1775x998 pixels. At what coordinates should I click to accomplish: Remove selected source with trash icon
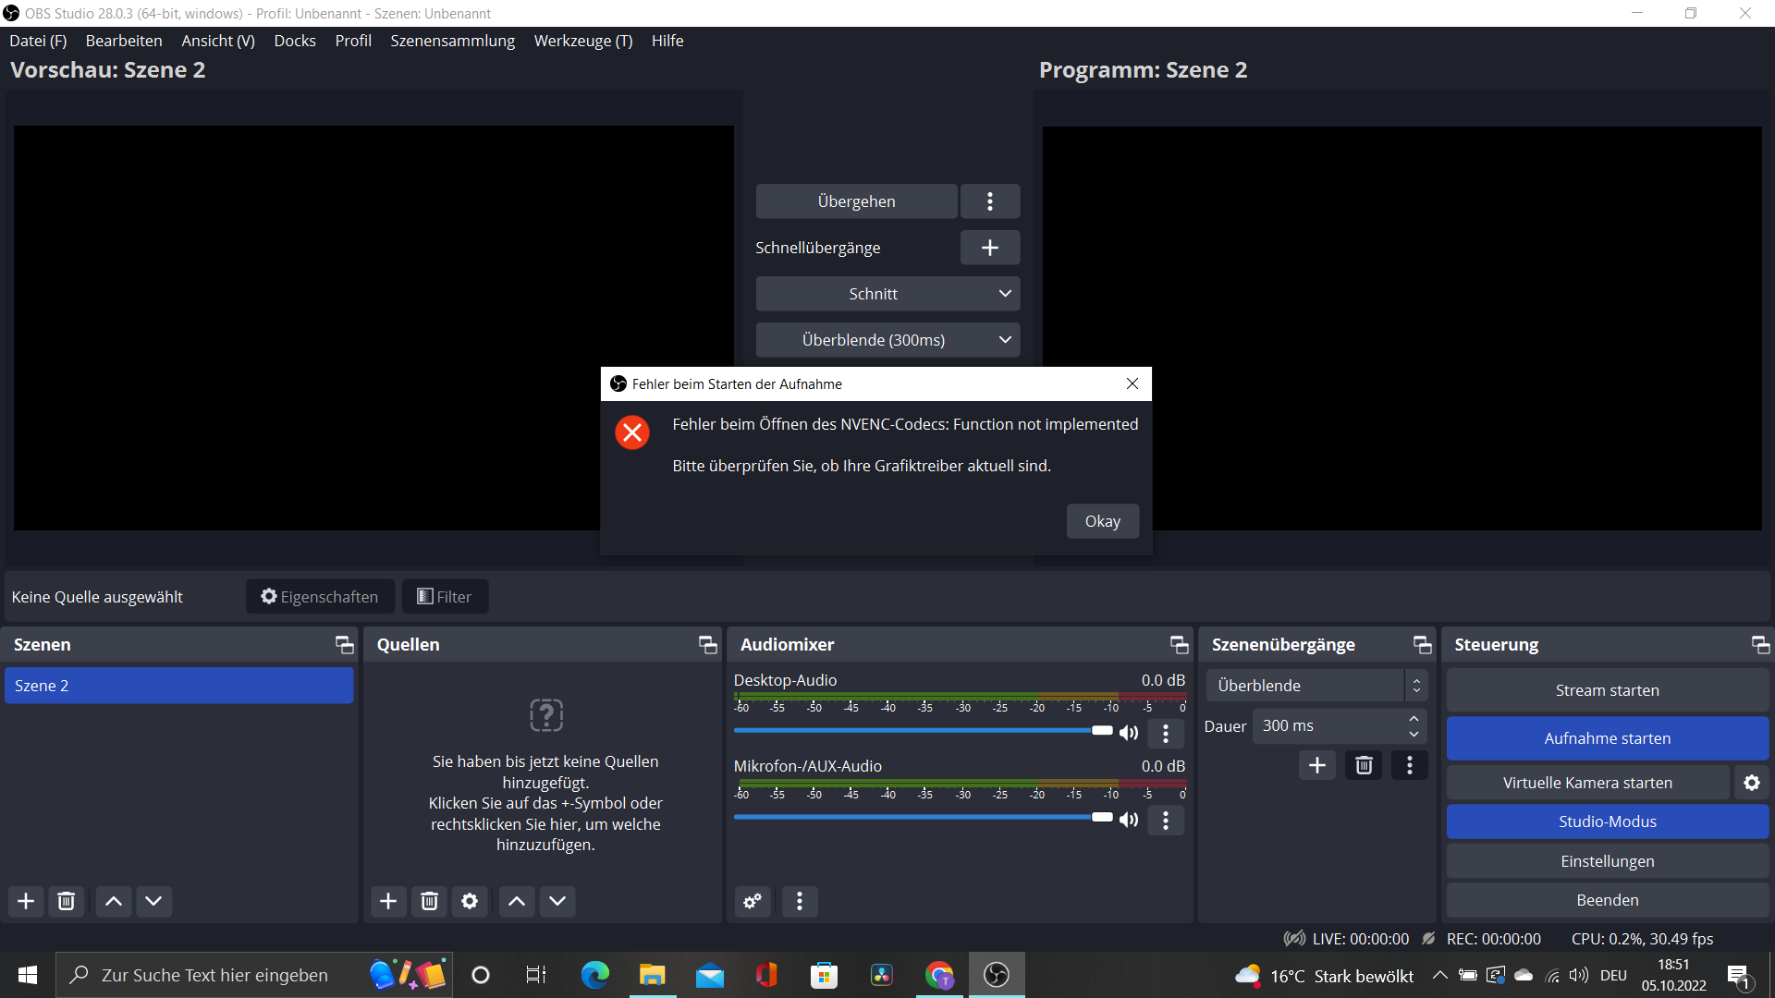(429, 901)
